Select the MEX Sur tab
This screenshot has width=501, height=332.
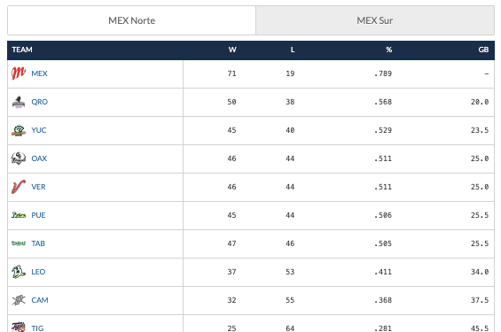click(x=375, y=20)
